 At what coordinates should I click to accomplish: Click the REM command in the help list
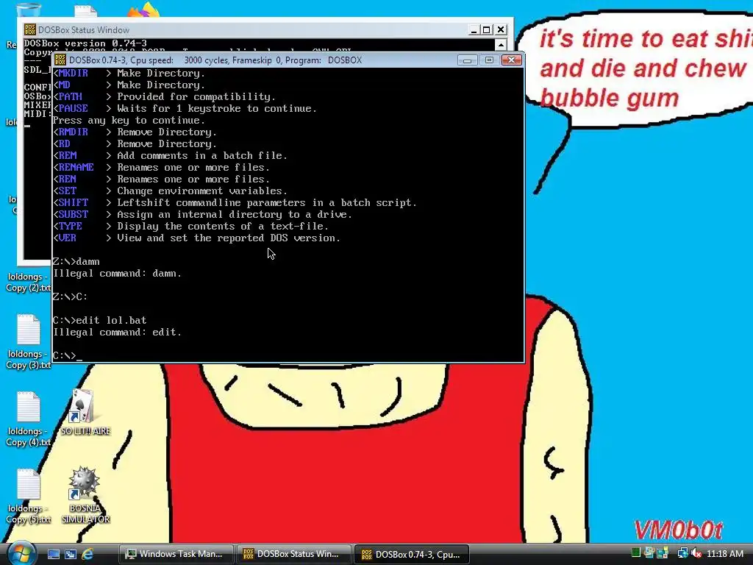click(x=67, y=156)
